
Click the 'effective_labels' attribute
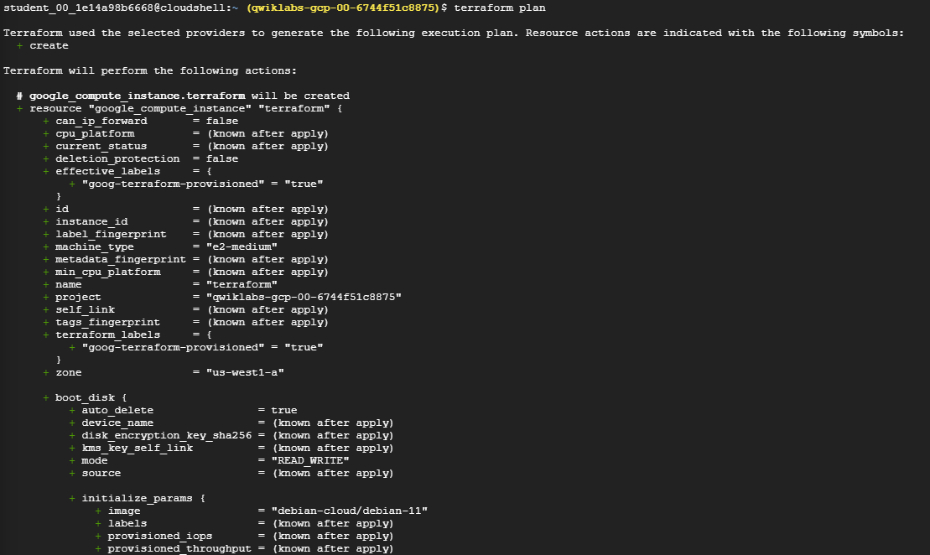coord(108,171)
